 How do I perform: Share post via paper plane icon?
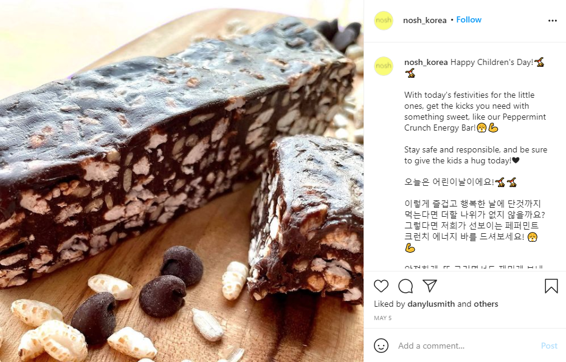pyautogui.click(x=430, y=285)
